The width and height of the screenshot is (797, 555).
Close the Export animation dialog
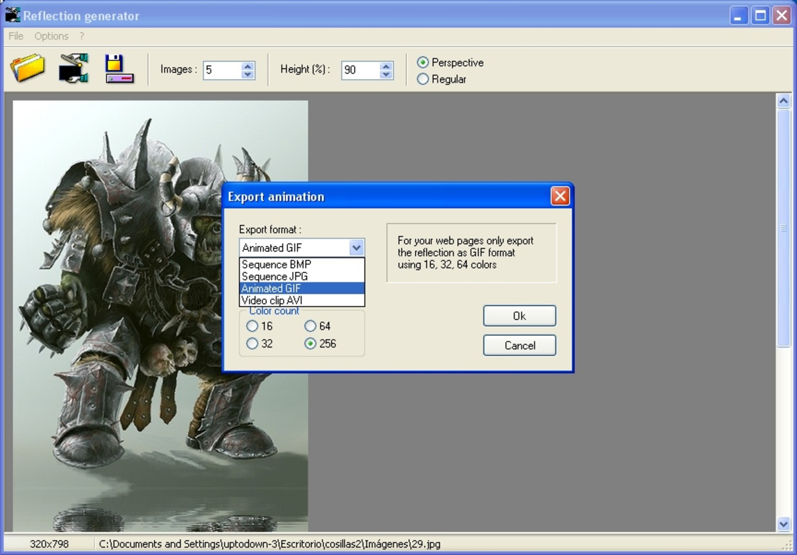pos(560,196)
